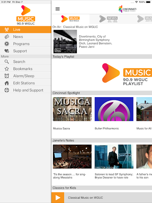Open Edit Stations option
This screenshot has width=152, height=203.
(26, 83)
